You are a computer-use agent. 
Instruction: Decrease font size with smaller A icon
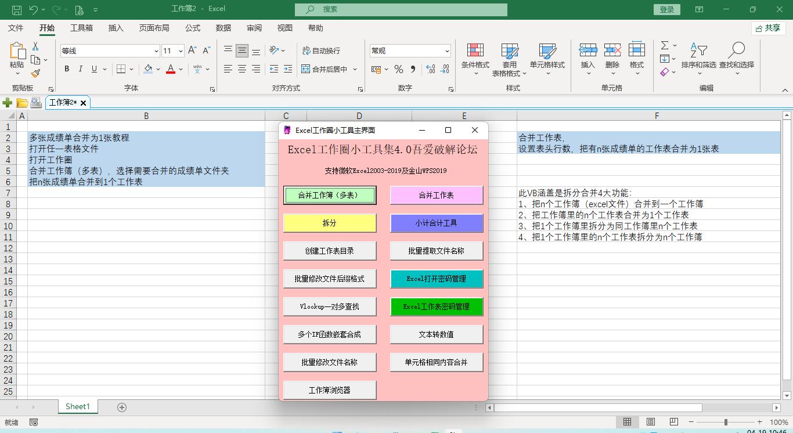tap(207, 51)
